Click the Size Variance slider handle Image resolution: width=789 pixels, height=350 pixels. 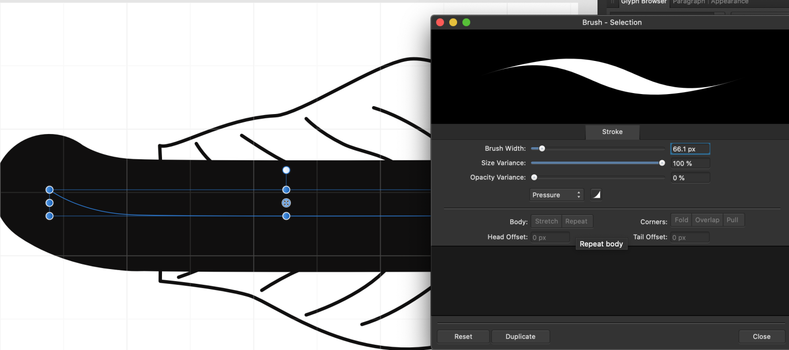pos(662,163)
